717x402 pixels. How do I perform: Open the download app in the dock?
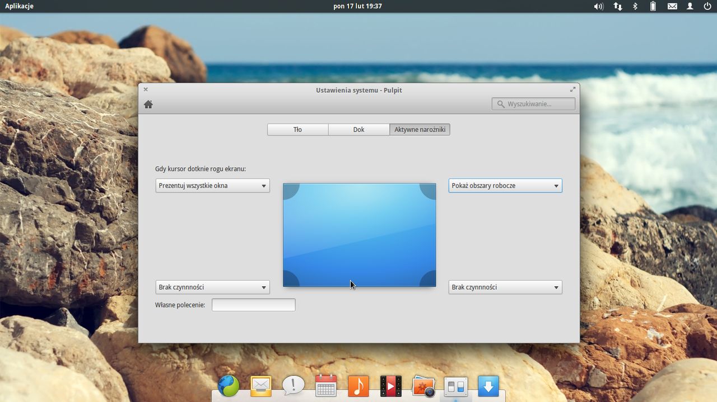(x=488, y=386)
